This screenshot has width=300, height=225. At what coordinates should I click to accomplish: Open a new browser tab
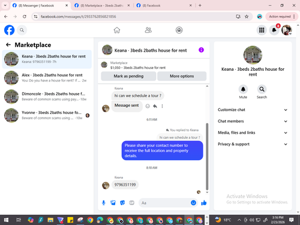click(x=200, y=5)
